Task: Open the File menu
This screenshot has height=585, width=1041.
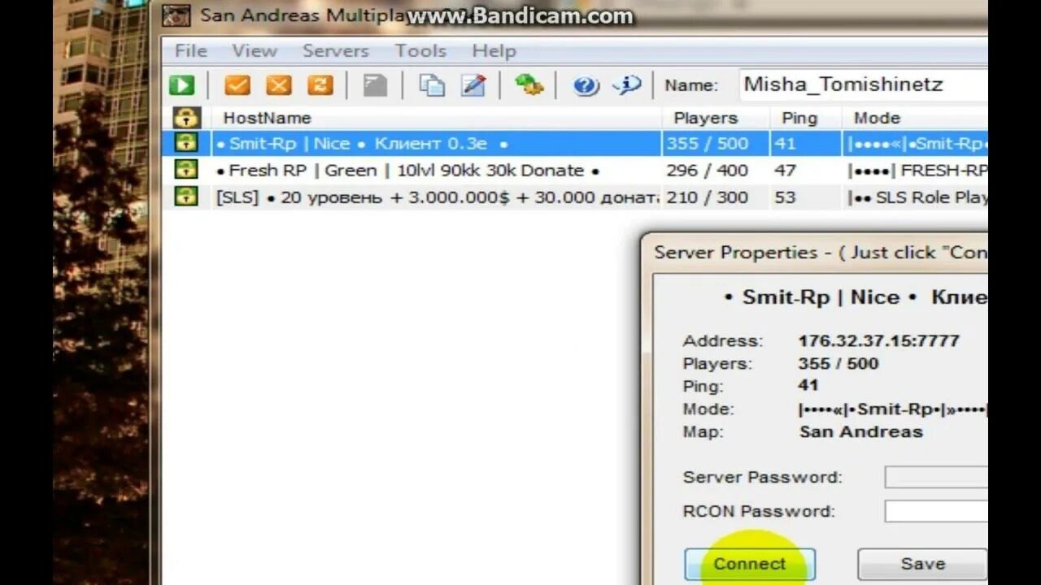Action: 191,51
